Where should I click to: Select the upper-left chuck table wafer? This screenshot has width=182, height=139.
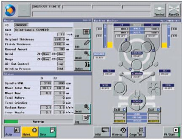[126, 47]
